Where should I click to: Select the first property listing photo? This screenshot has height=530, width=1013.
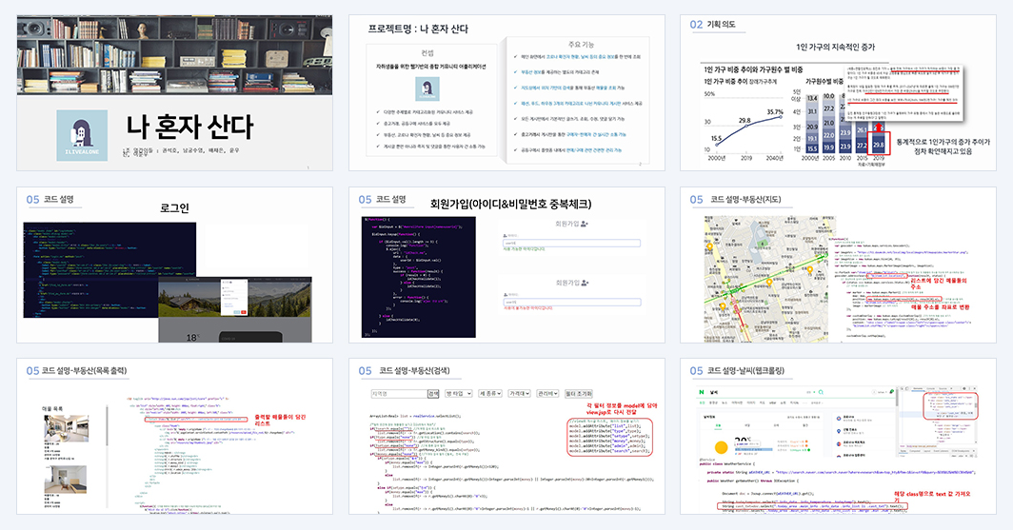pos(66,428)
